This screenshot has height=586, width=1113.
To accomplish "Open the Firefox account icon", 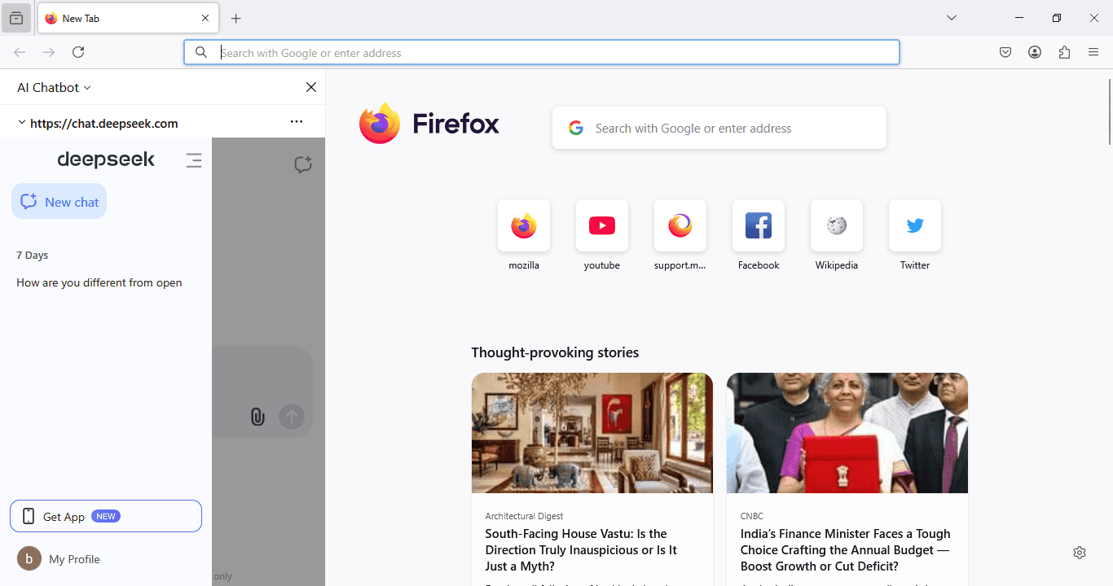I will (x=1035, y=52).
